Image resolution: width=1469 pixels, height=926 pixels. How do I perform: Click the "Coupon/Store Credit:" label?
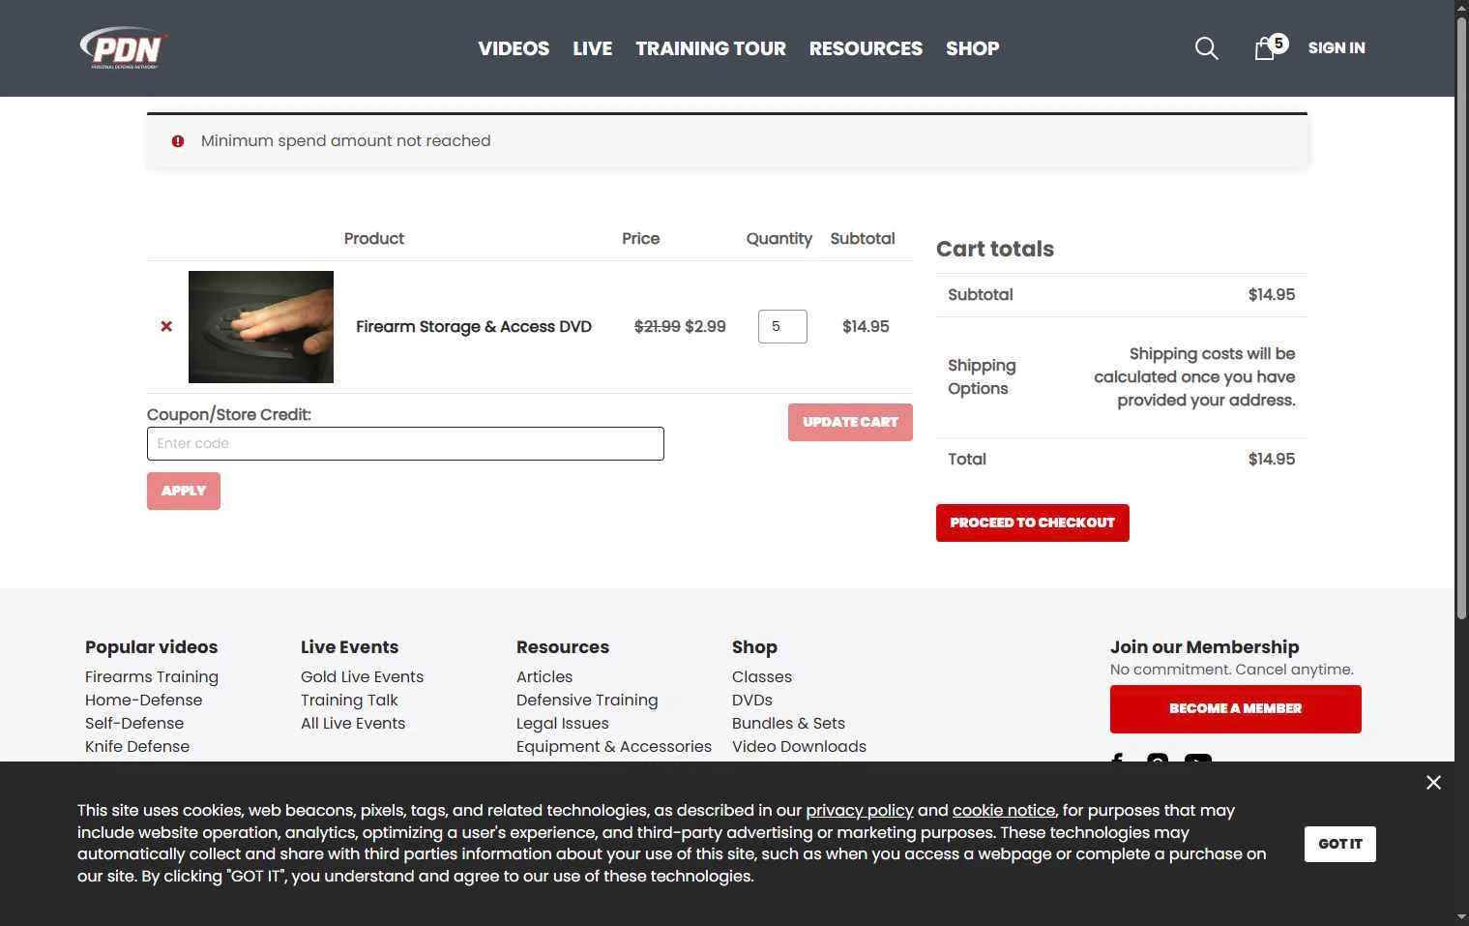coord(229,415)
